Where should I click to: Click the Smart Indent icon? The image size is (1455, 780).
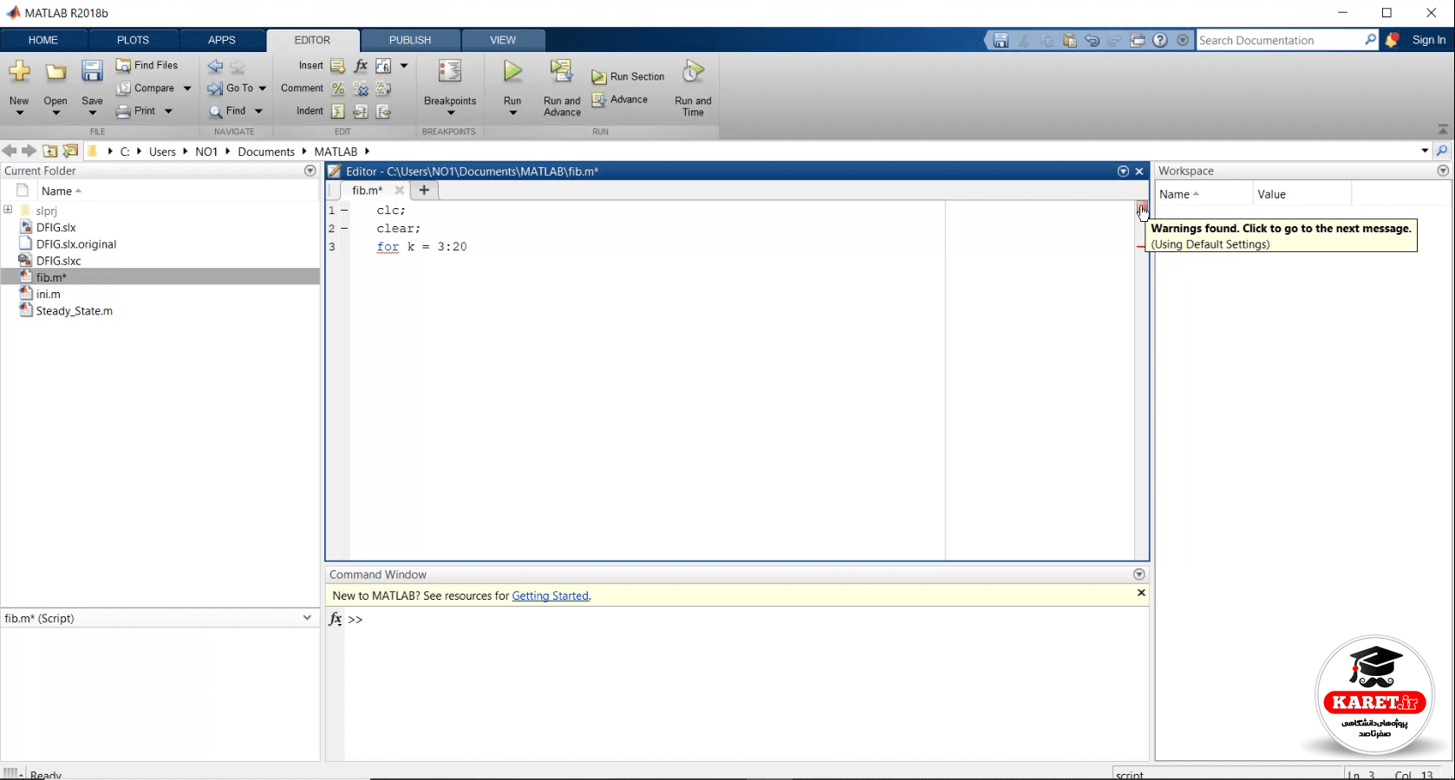[338, 111]
